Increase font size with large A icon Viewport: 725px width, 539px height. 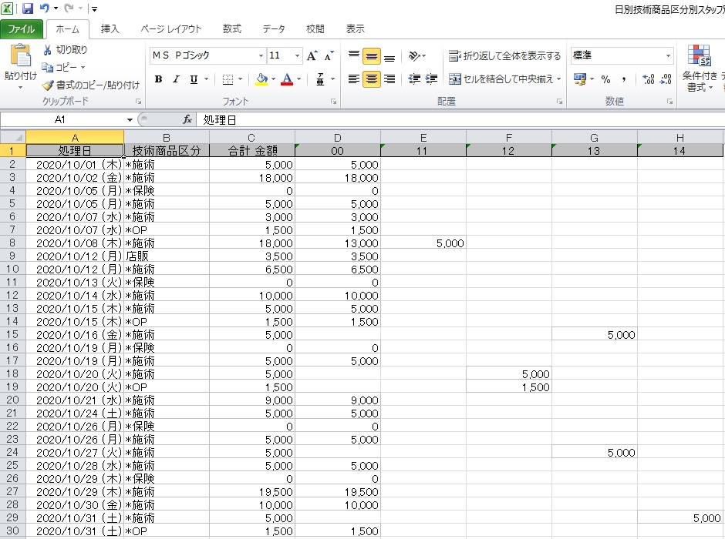point(312,56)
